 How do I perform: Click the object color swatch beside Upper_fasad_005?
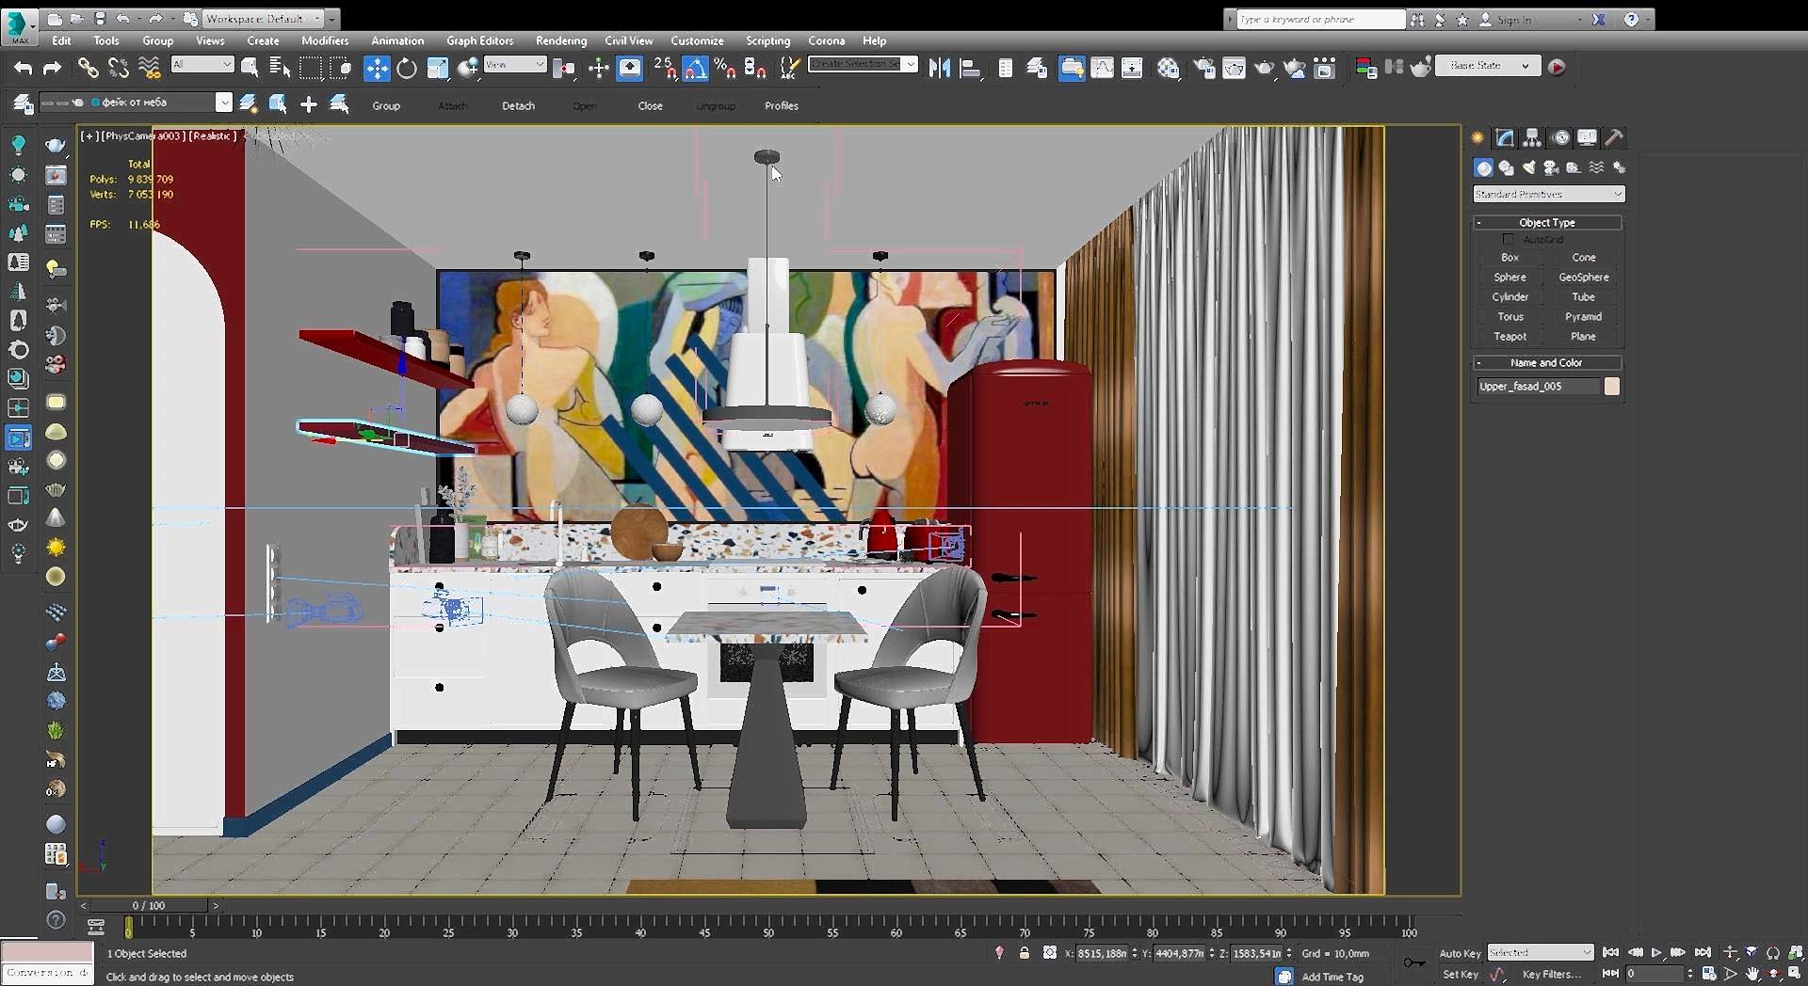1612,387
